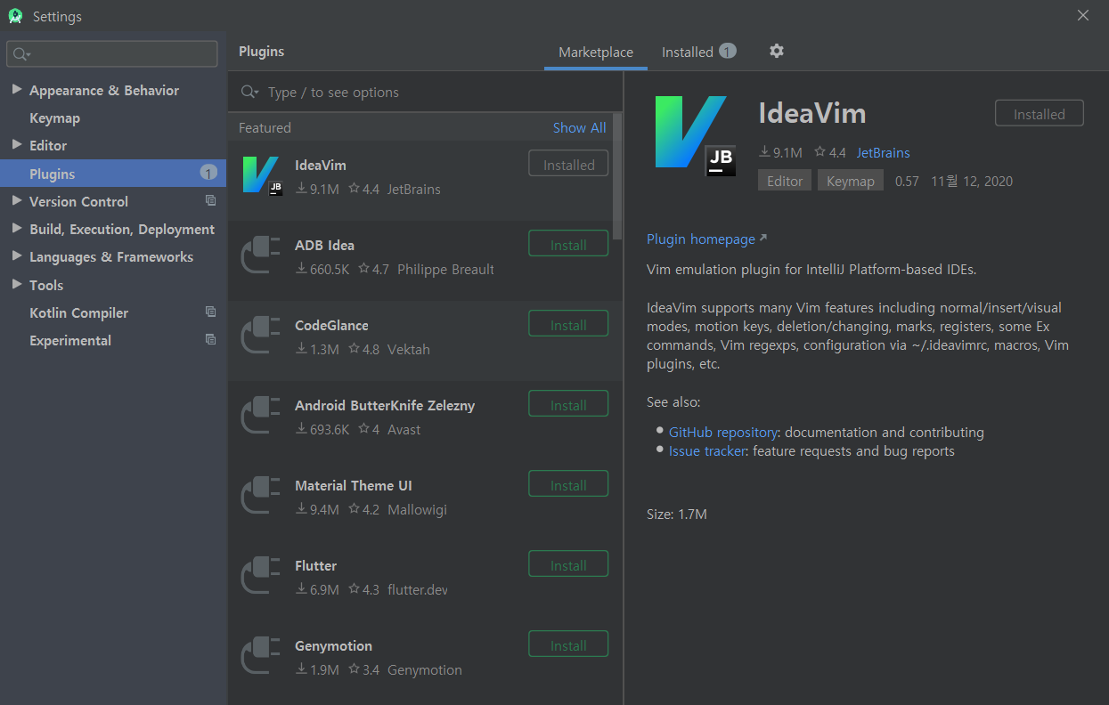Click the IdeaVim logo in the plugin list

(x=263, y=176)
